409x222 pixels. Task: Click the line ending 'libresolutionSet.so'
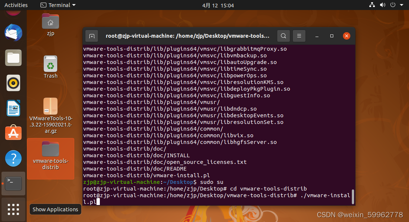[x=183, y=122]
